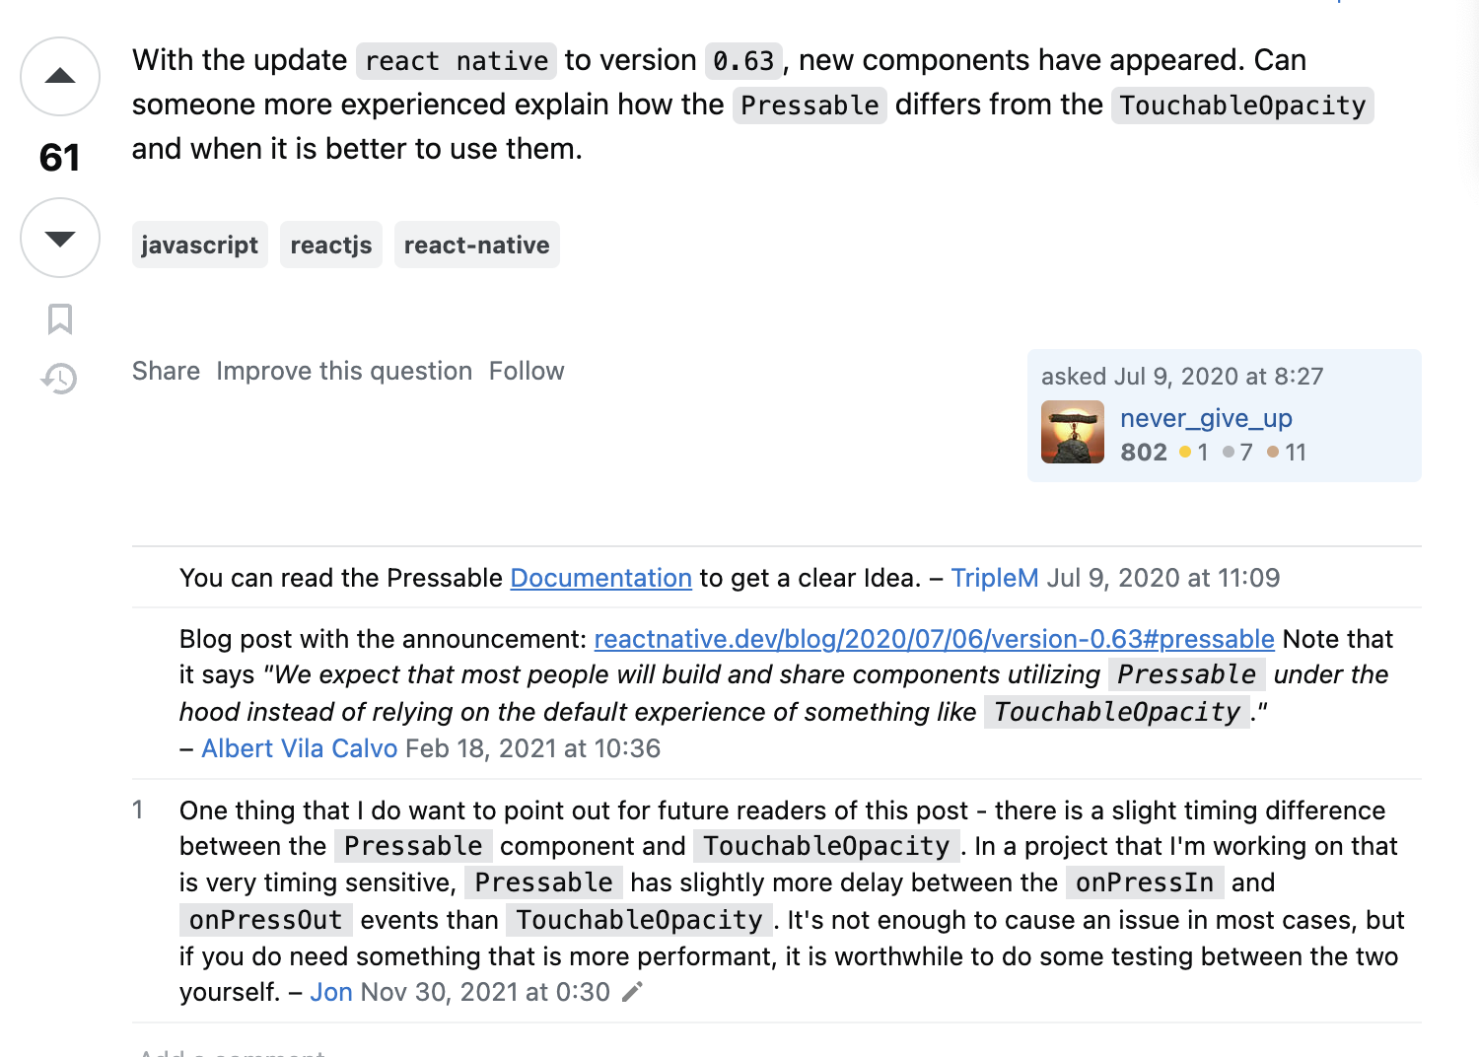
Task: Open the Pressable Documentation link
Action: click(600, 578)
